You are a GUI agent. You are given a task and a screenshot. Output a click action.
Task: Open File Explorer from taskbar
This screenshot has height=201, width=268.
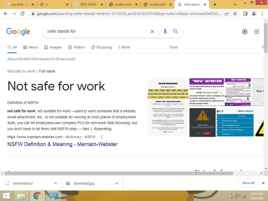click(21, 196)
